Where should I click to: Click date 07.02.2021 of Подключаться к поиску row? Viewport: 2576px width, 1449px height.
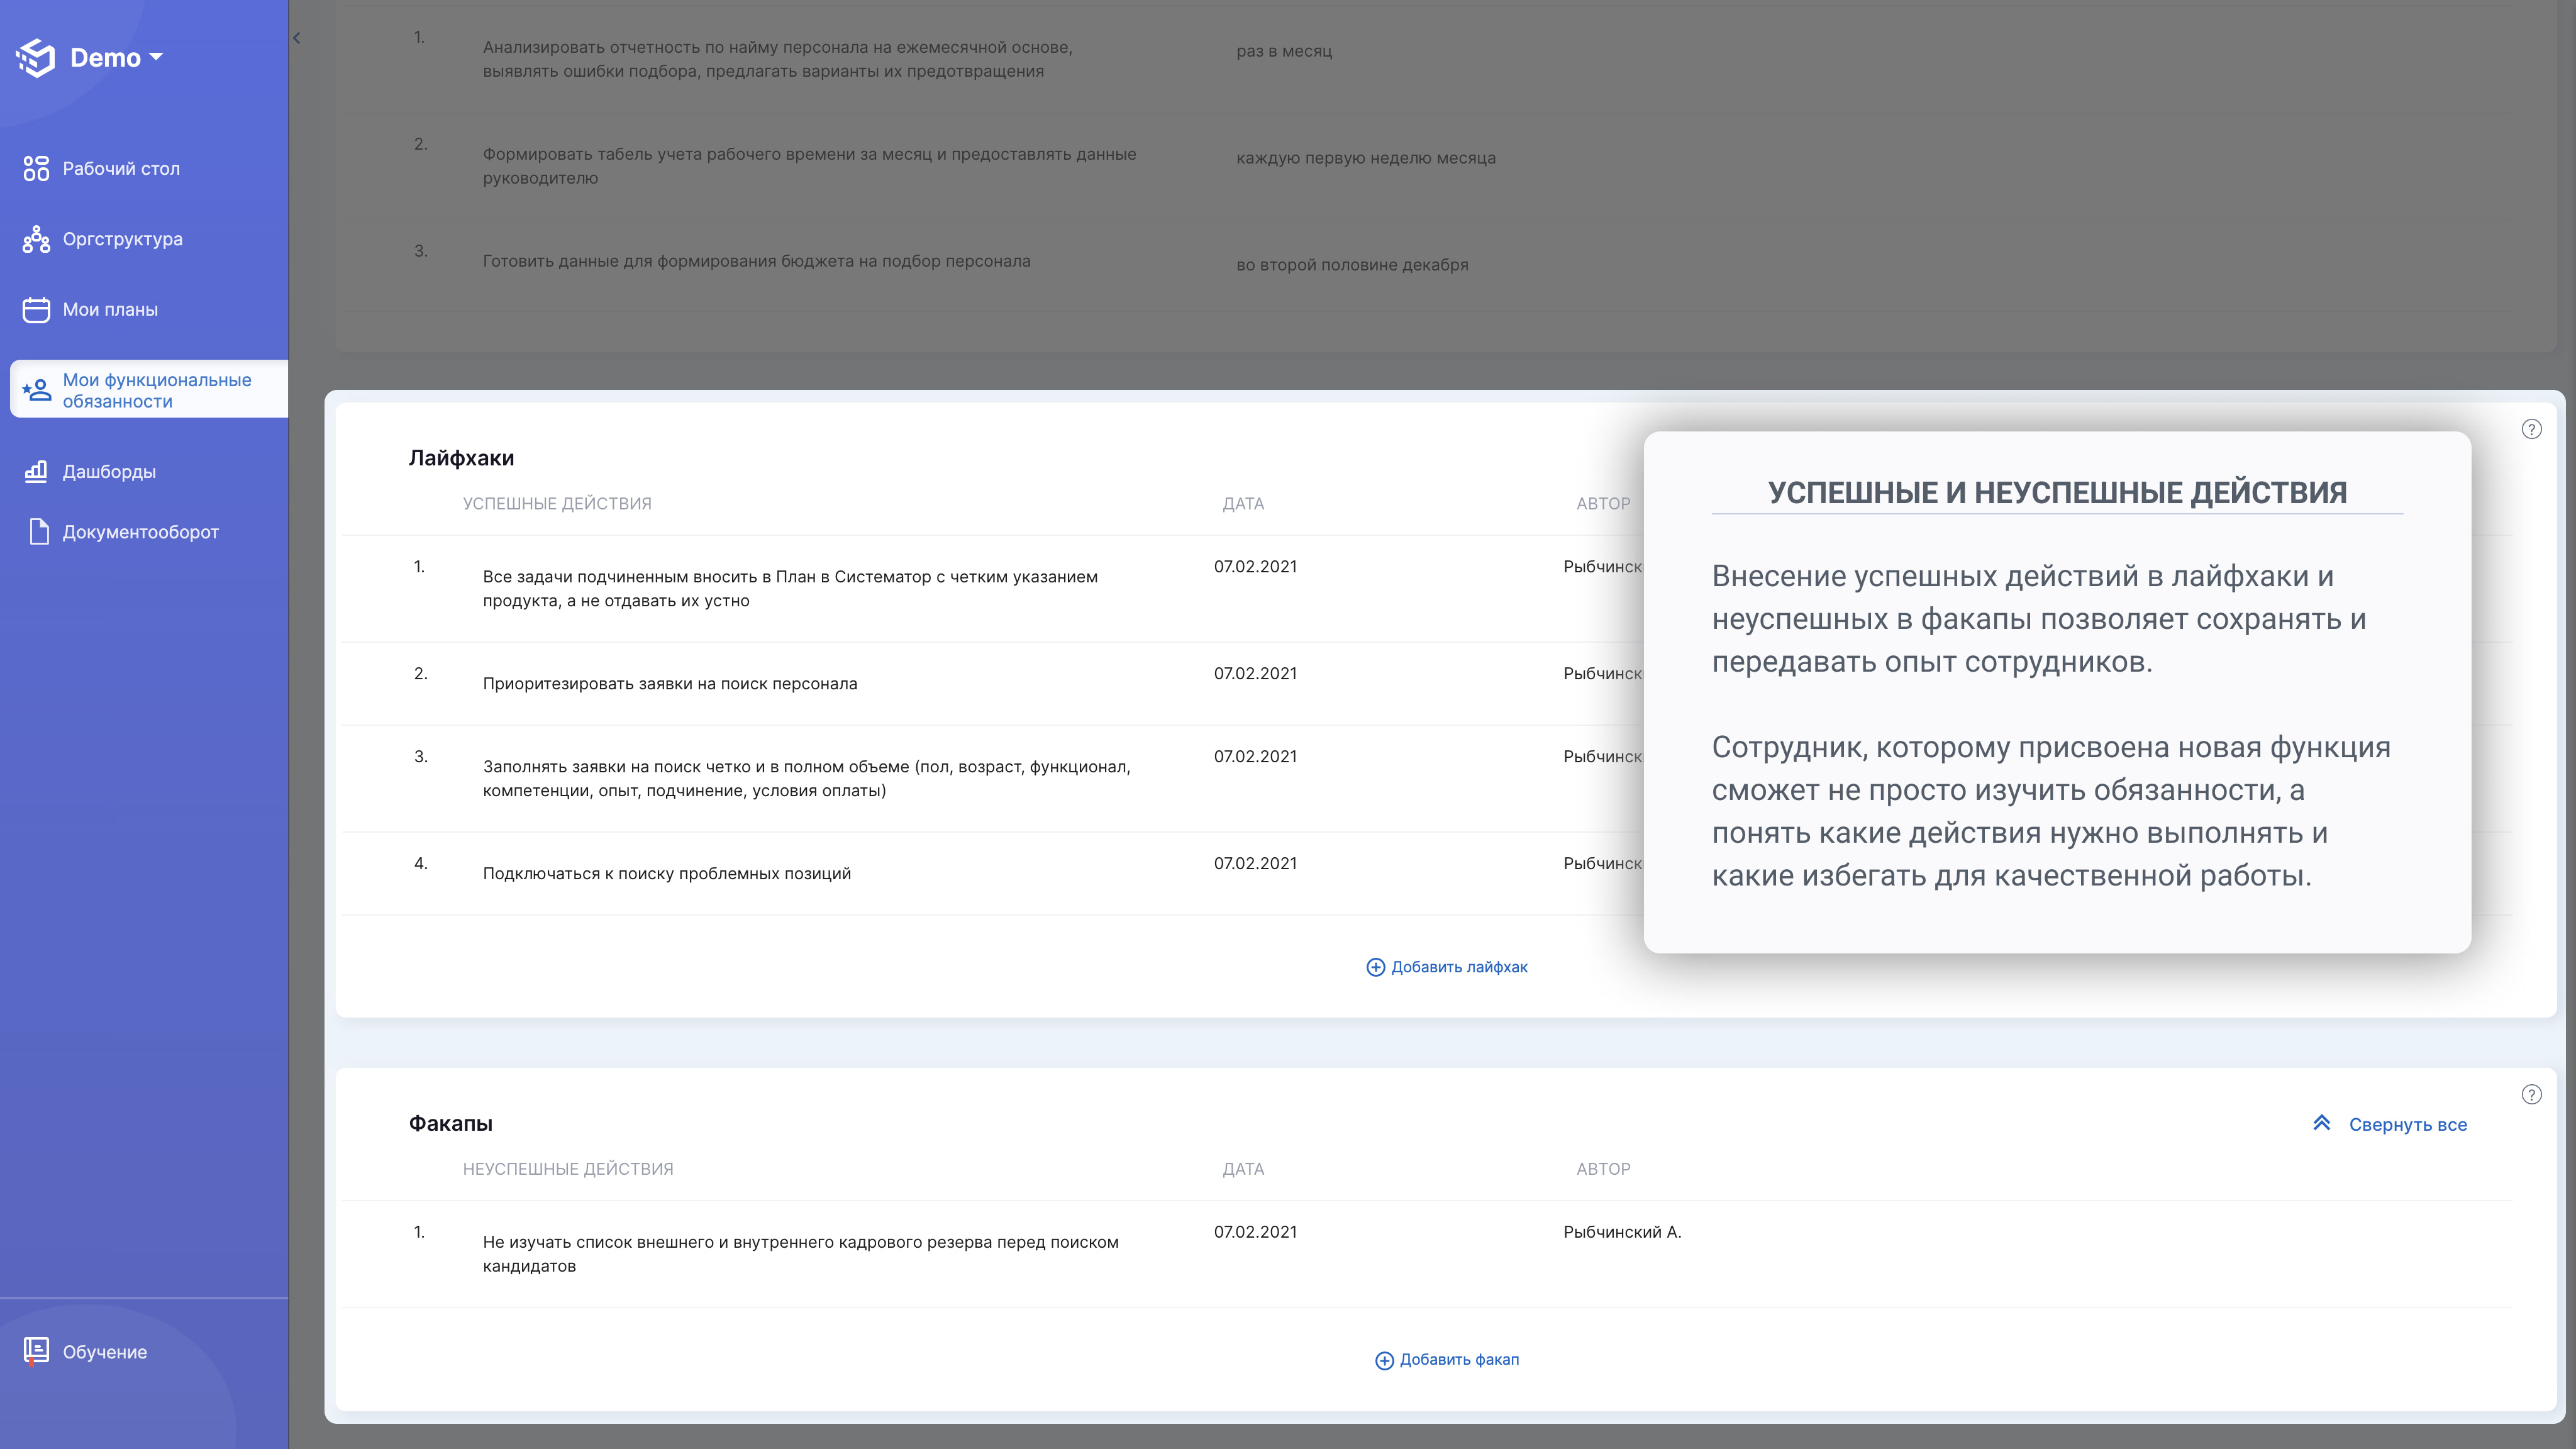tap(1255, 863)
